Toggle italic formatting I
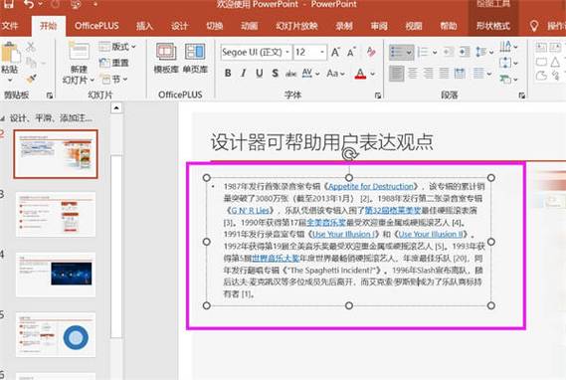The height and width of the screenshot is (380, 566). [x=244, y=74]
